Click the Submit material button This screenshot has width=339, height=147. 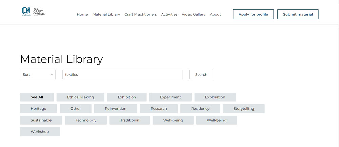click(298, 14)
